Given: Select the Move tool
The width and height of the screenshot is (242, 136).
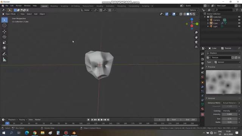Looking at the screenshot, I should click(x=5, y=31).
